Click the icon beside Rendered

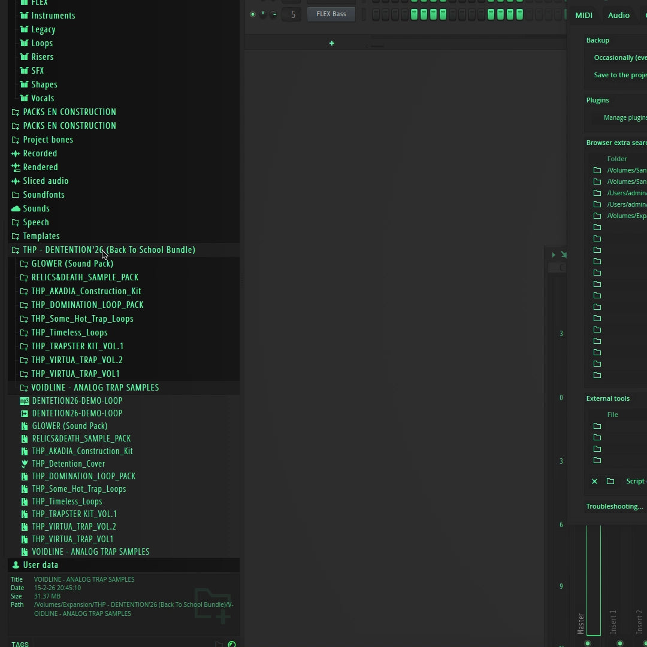[16, 167]
